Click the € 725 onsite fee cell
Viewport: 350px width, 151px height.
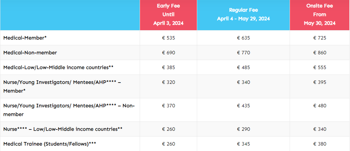pos(320,38)
